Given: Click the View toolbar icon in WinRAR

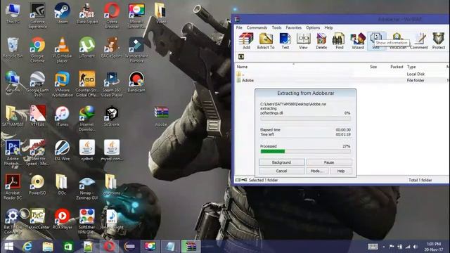Looking at the screenshot, I should (x=303, y=41).
